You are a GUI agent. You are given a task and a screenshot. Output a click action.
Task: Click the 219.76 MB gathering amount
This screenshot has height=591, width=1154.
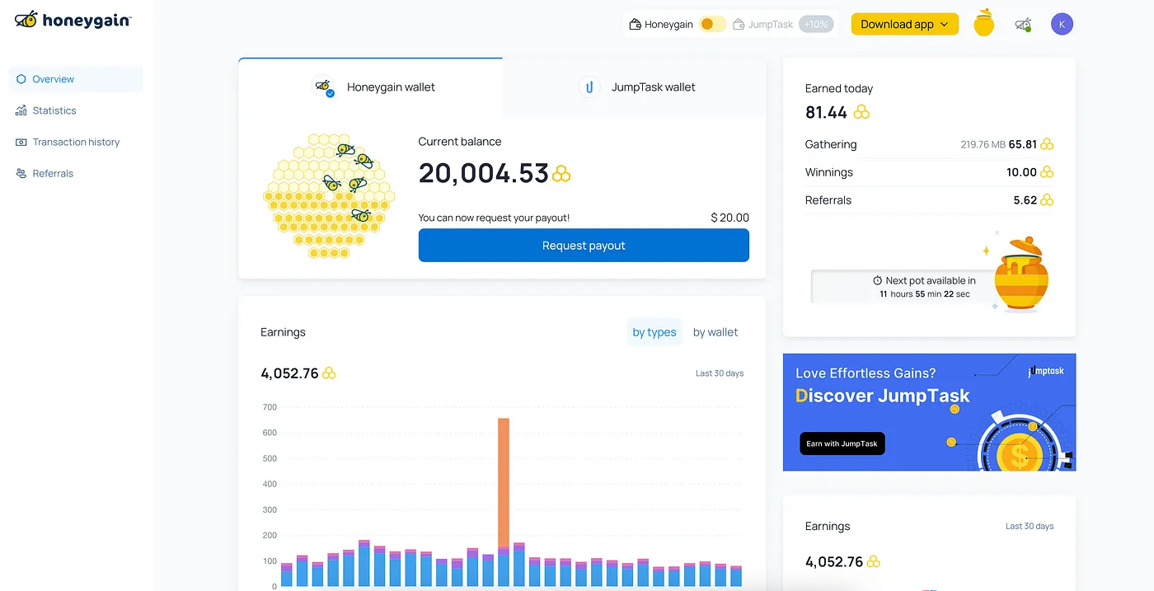[x=983, y=144]
